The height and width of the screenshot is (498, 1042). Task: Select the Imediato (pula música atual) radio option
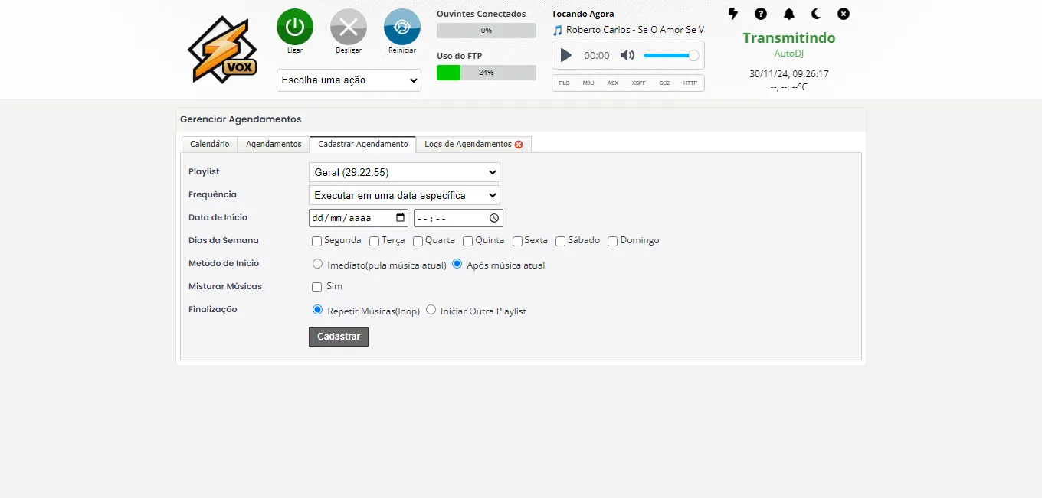[318, 264]
